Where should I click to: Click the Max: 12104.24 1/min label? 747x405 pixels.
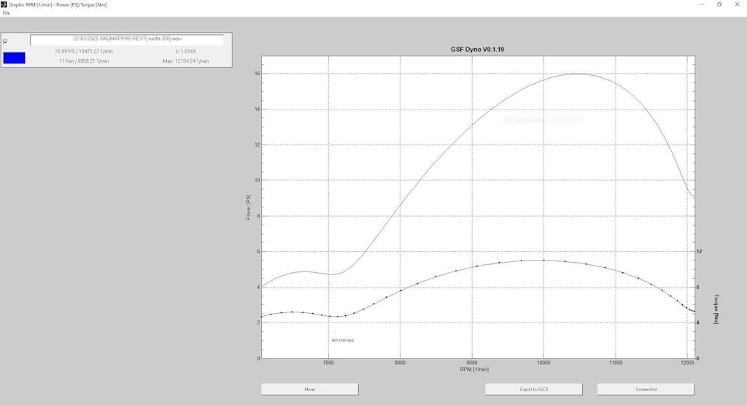(185, 61)
